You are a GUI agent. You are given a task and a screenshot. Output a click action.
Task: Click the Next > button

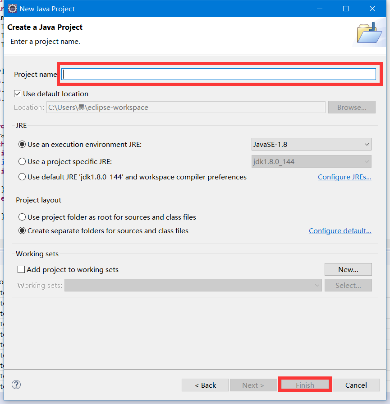(253, 385)
